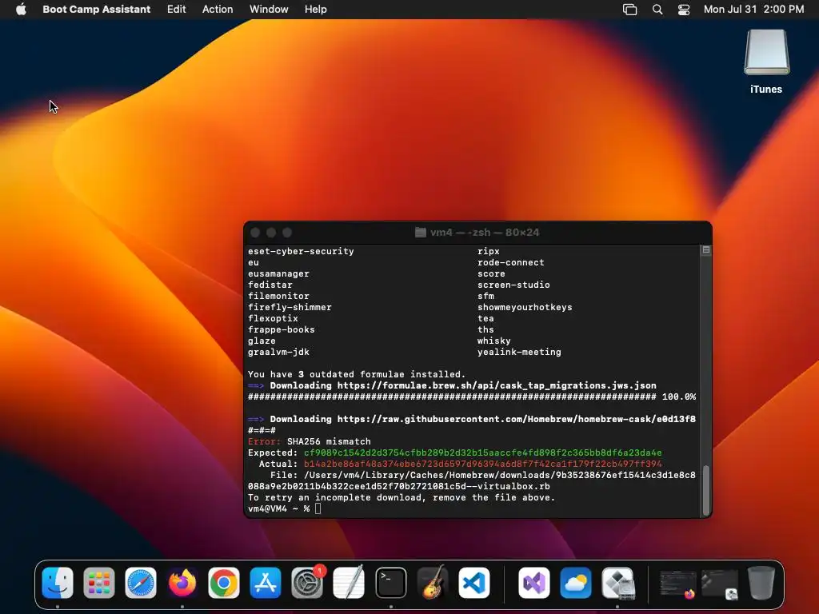The image size is (819, 614).
Task: Click 'Error: SHA256 mismatch' line
Action: click(x=310, y=441)
